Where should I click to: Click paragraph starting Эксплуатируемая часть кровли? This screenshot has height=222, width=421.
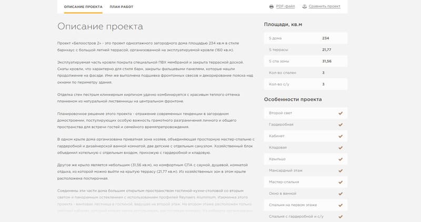tap(155, 72)
